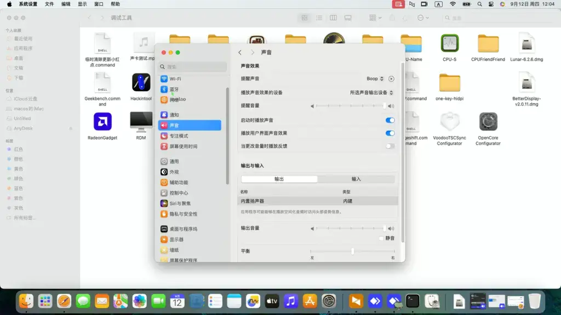Viewport: 561px width, 315px height.
Task: Select built-in speaker (内置扬声器) output row
Action: [318, 201]
